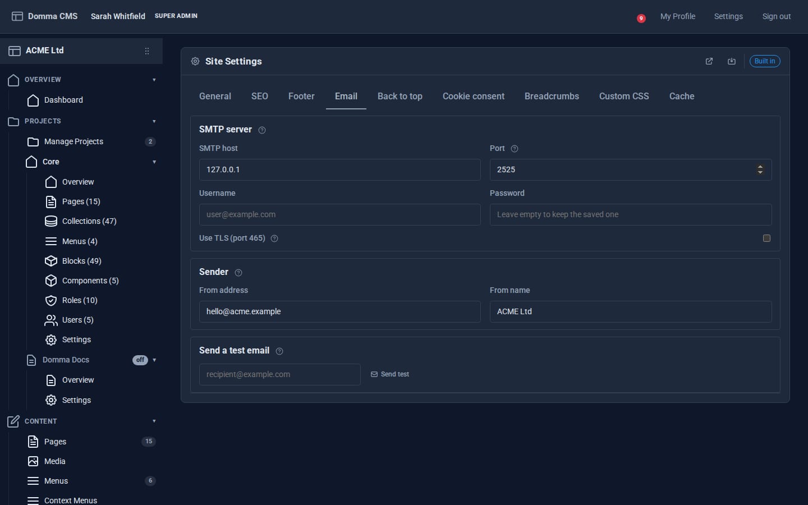
Task: Collapse the Content sidebar section
Action: click(x=154, y=421)
